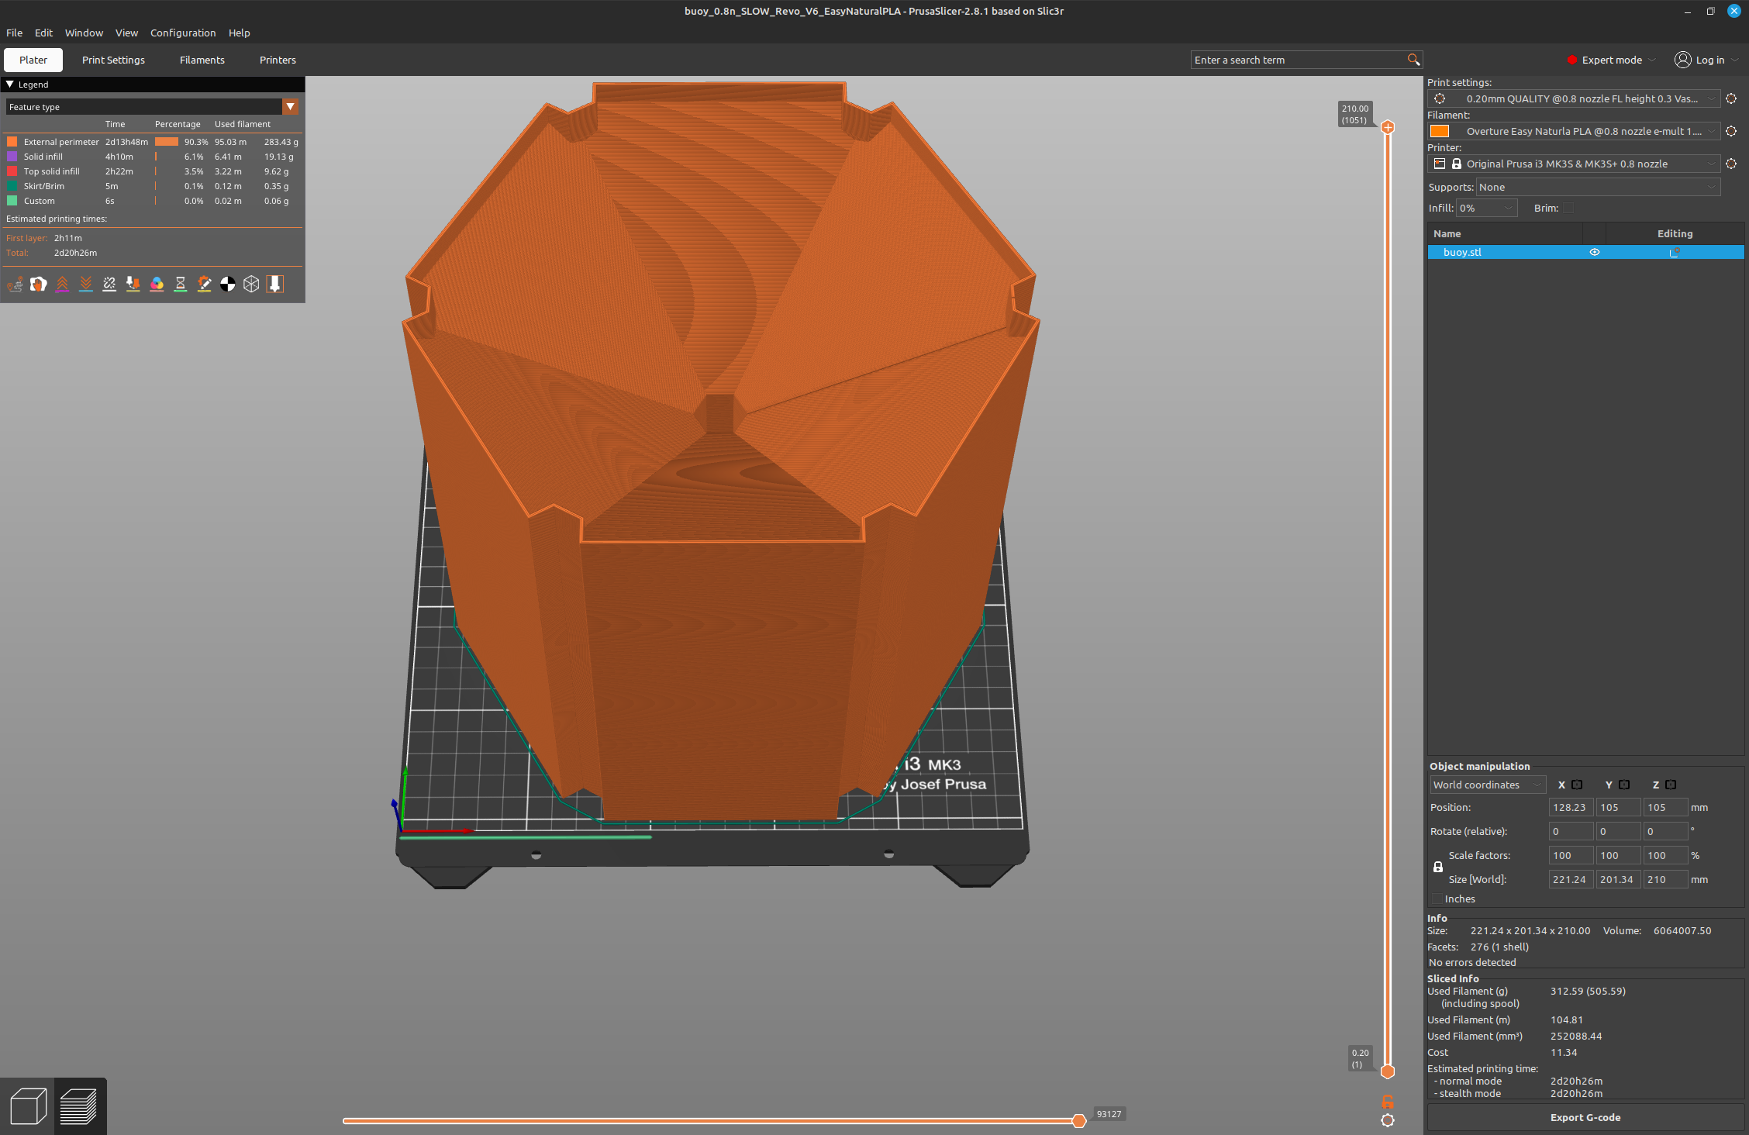Click the layer slider lock icon

[1388, 1102]
